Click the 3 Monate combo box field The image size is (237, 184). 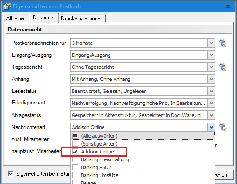click(x=143, y=43)
